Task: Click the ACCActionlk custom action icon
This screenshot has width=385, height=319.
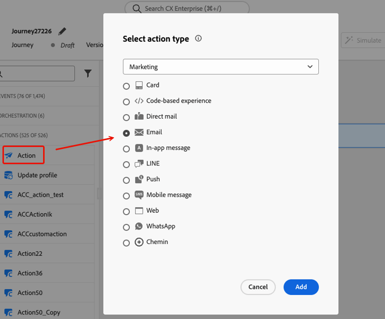Action: coord(9,215)
